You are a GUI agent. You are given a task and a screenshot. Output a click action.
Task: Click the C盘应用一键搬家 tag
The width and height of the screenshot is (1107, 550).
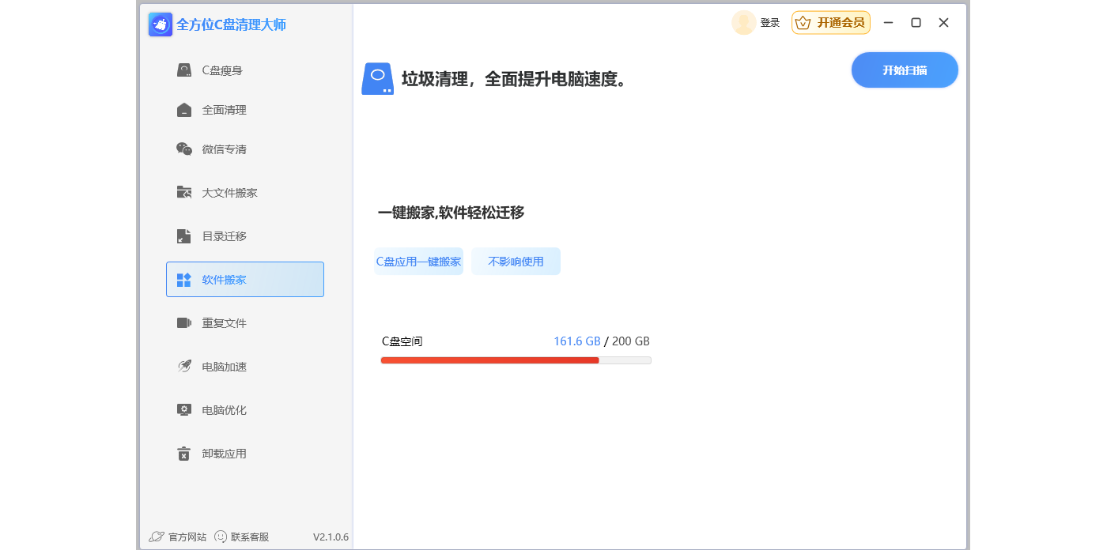(418, 262)
